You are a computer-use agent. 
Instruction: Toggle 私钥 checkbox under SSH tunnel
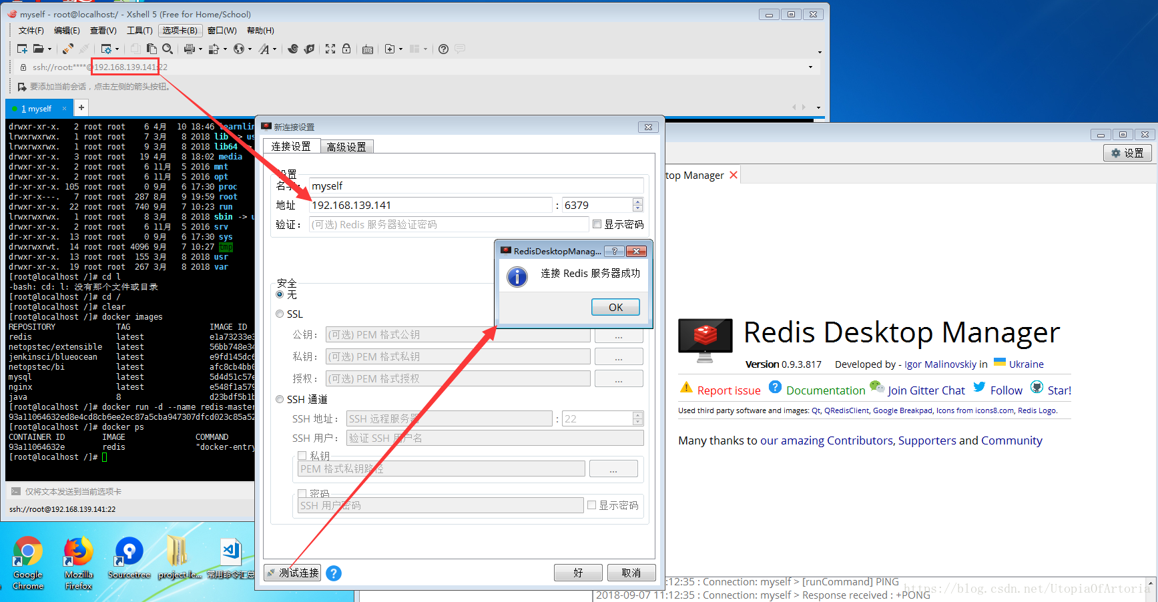click(302, 455)
